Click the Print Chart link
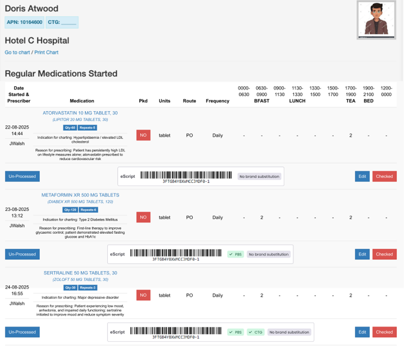 [x=46, y=52]
